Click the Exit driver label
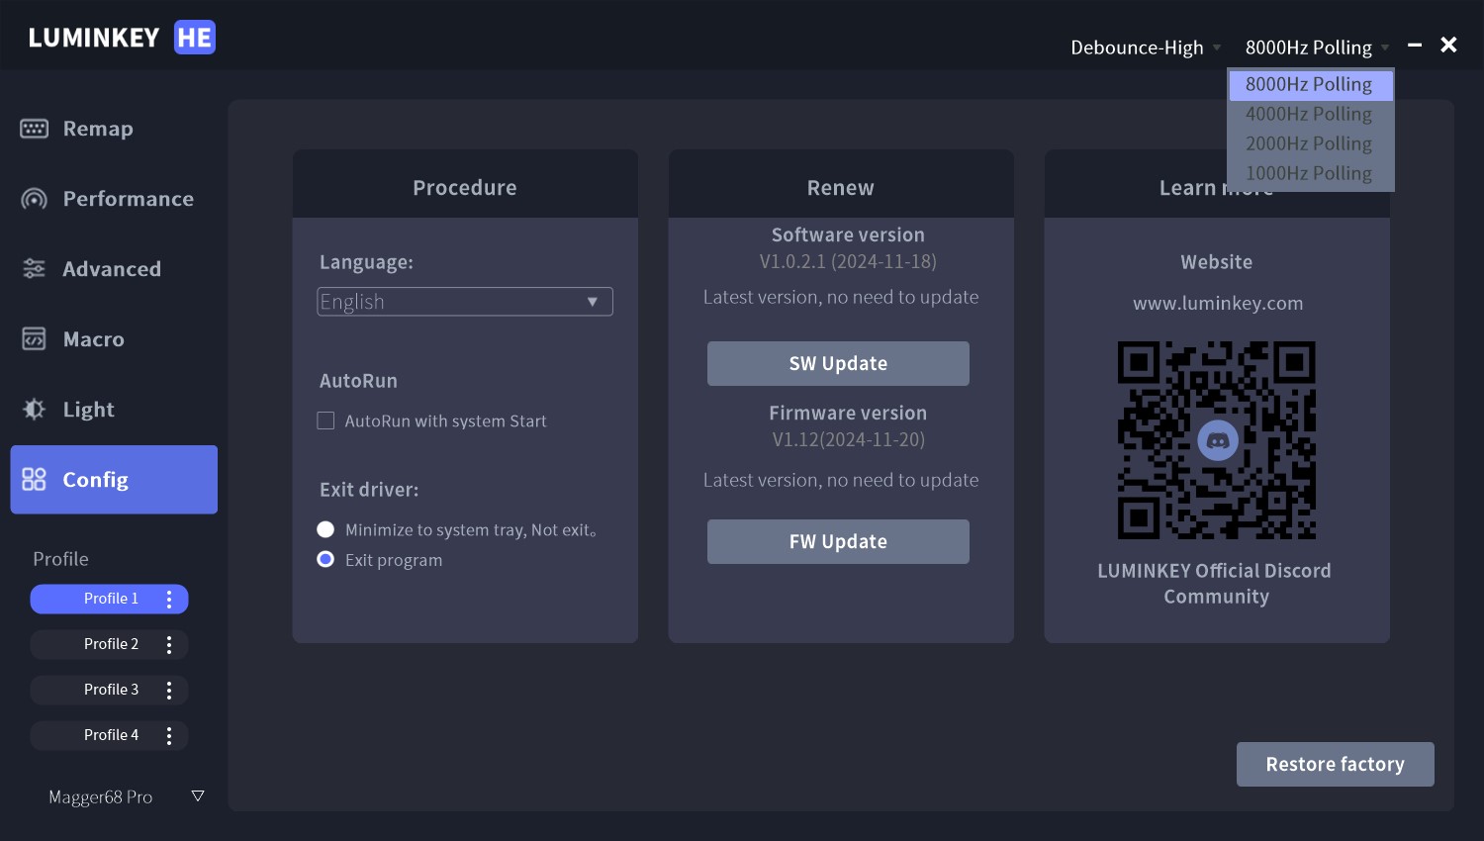Image resolution: width=1484 pixels, height=841 pixels. [x=369, y=490]
